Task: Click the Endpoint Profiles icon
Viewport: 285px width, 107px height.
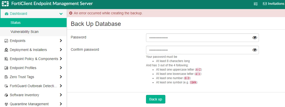Action: coord(6,68)
